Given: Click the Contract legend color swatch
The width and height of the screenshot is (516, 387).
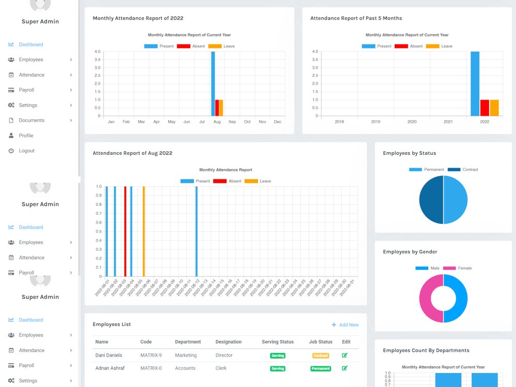Looking at the screenshot, I should point(454,170).
